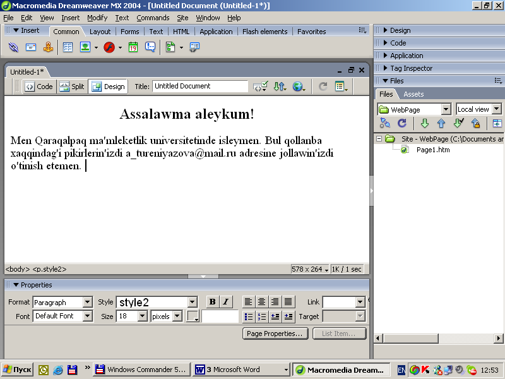The width and height of the screenshot is (505, 379).
Task: Click the text color hex value field
Action: point(220,316)
